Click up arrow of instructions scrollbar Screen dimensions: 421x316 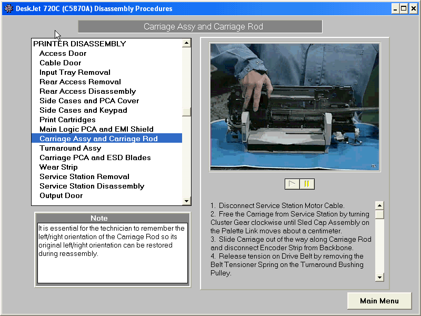point(379,205)
